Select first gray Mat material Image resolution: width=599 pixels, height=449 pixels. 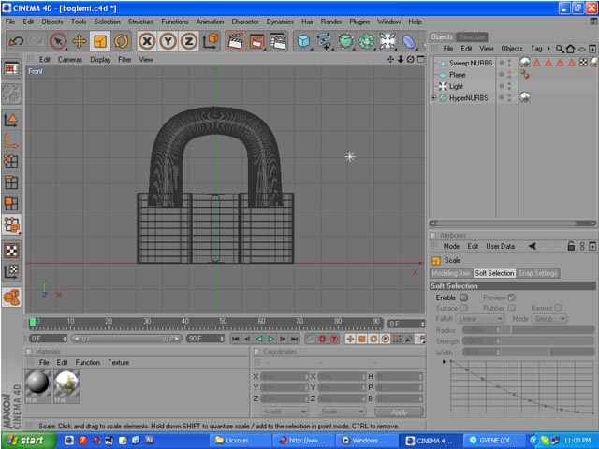[37, 386]
